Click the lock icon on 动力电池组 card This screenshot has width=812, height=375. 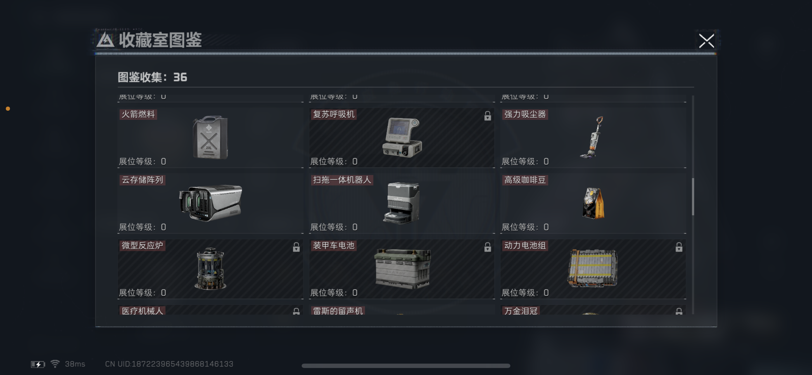tap(679, 247)
